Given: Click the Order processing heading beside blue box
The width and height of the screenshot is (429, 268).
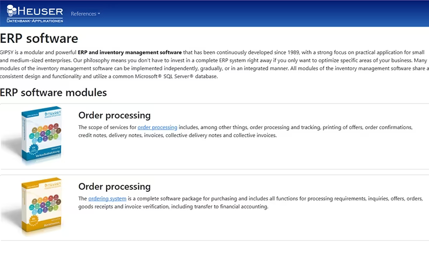Looking at the screenshot, I should [114, 115].
